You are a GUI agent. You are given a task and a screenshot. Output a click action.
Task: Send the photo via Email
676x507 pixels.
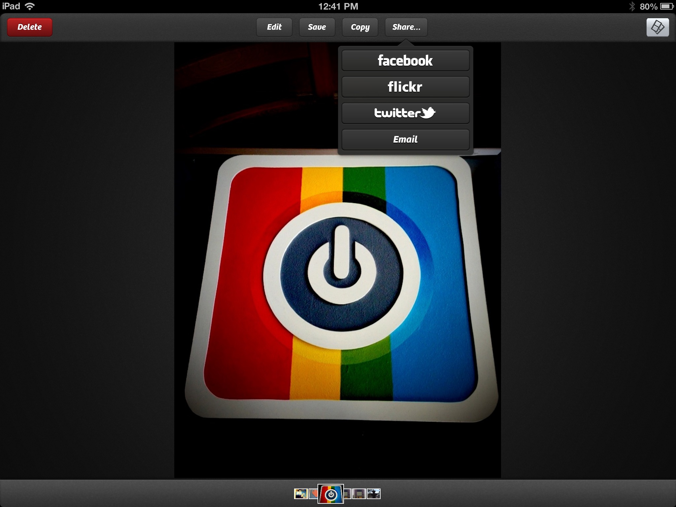coord(405,139)
